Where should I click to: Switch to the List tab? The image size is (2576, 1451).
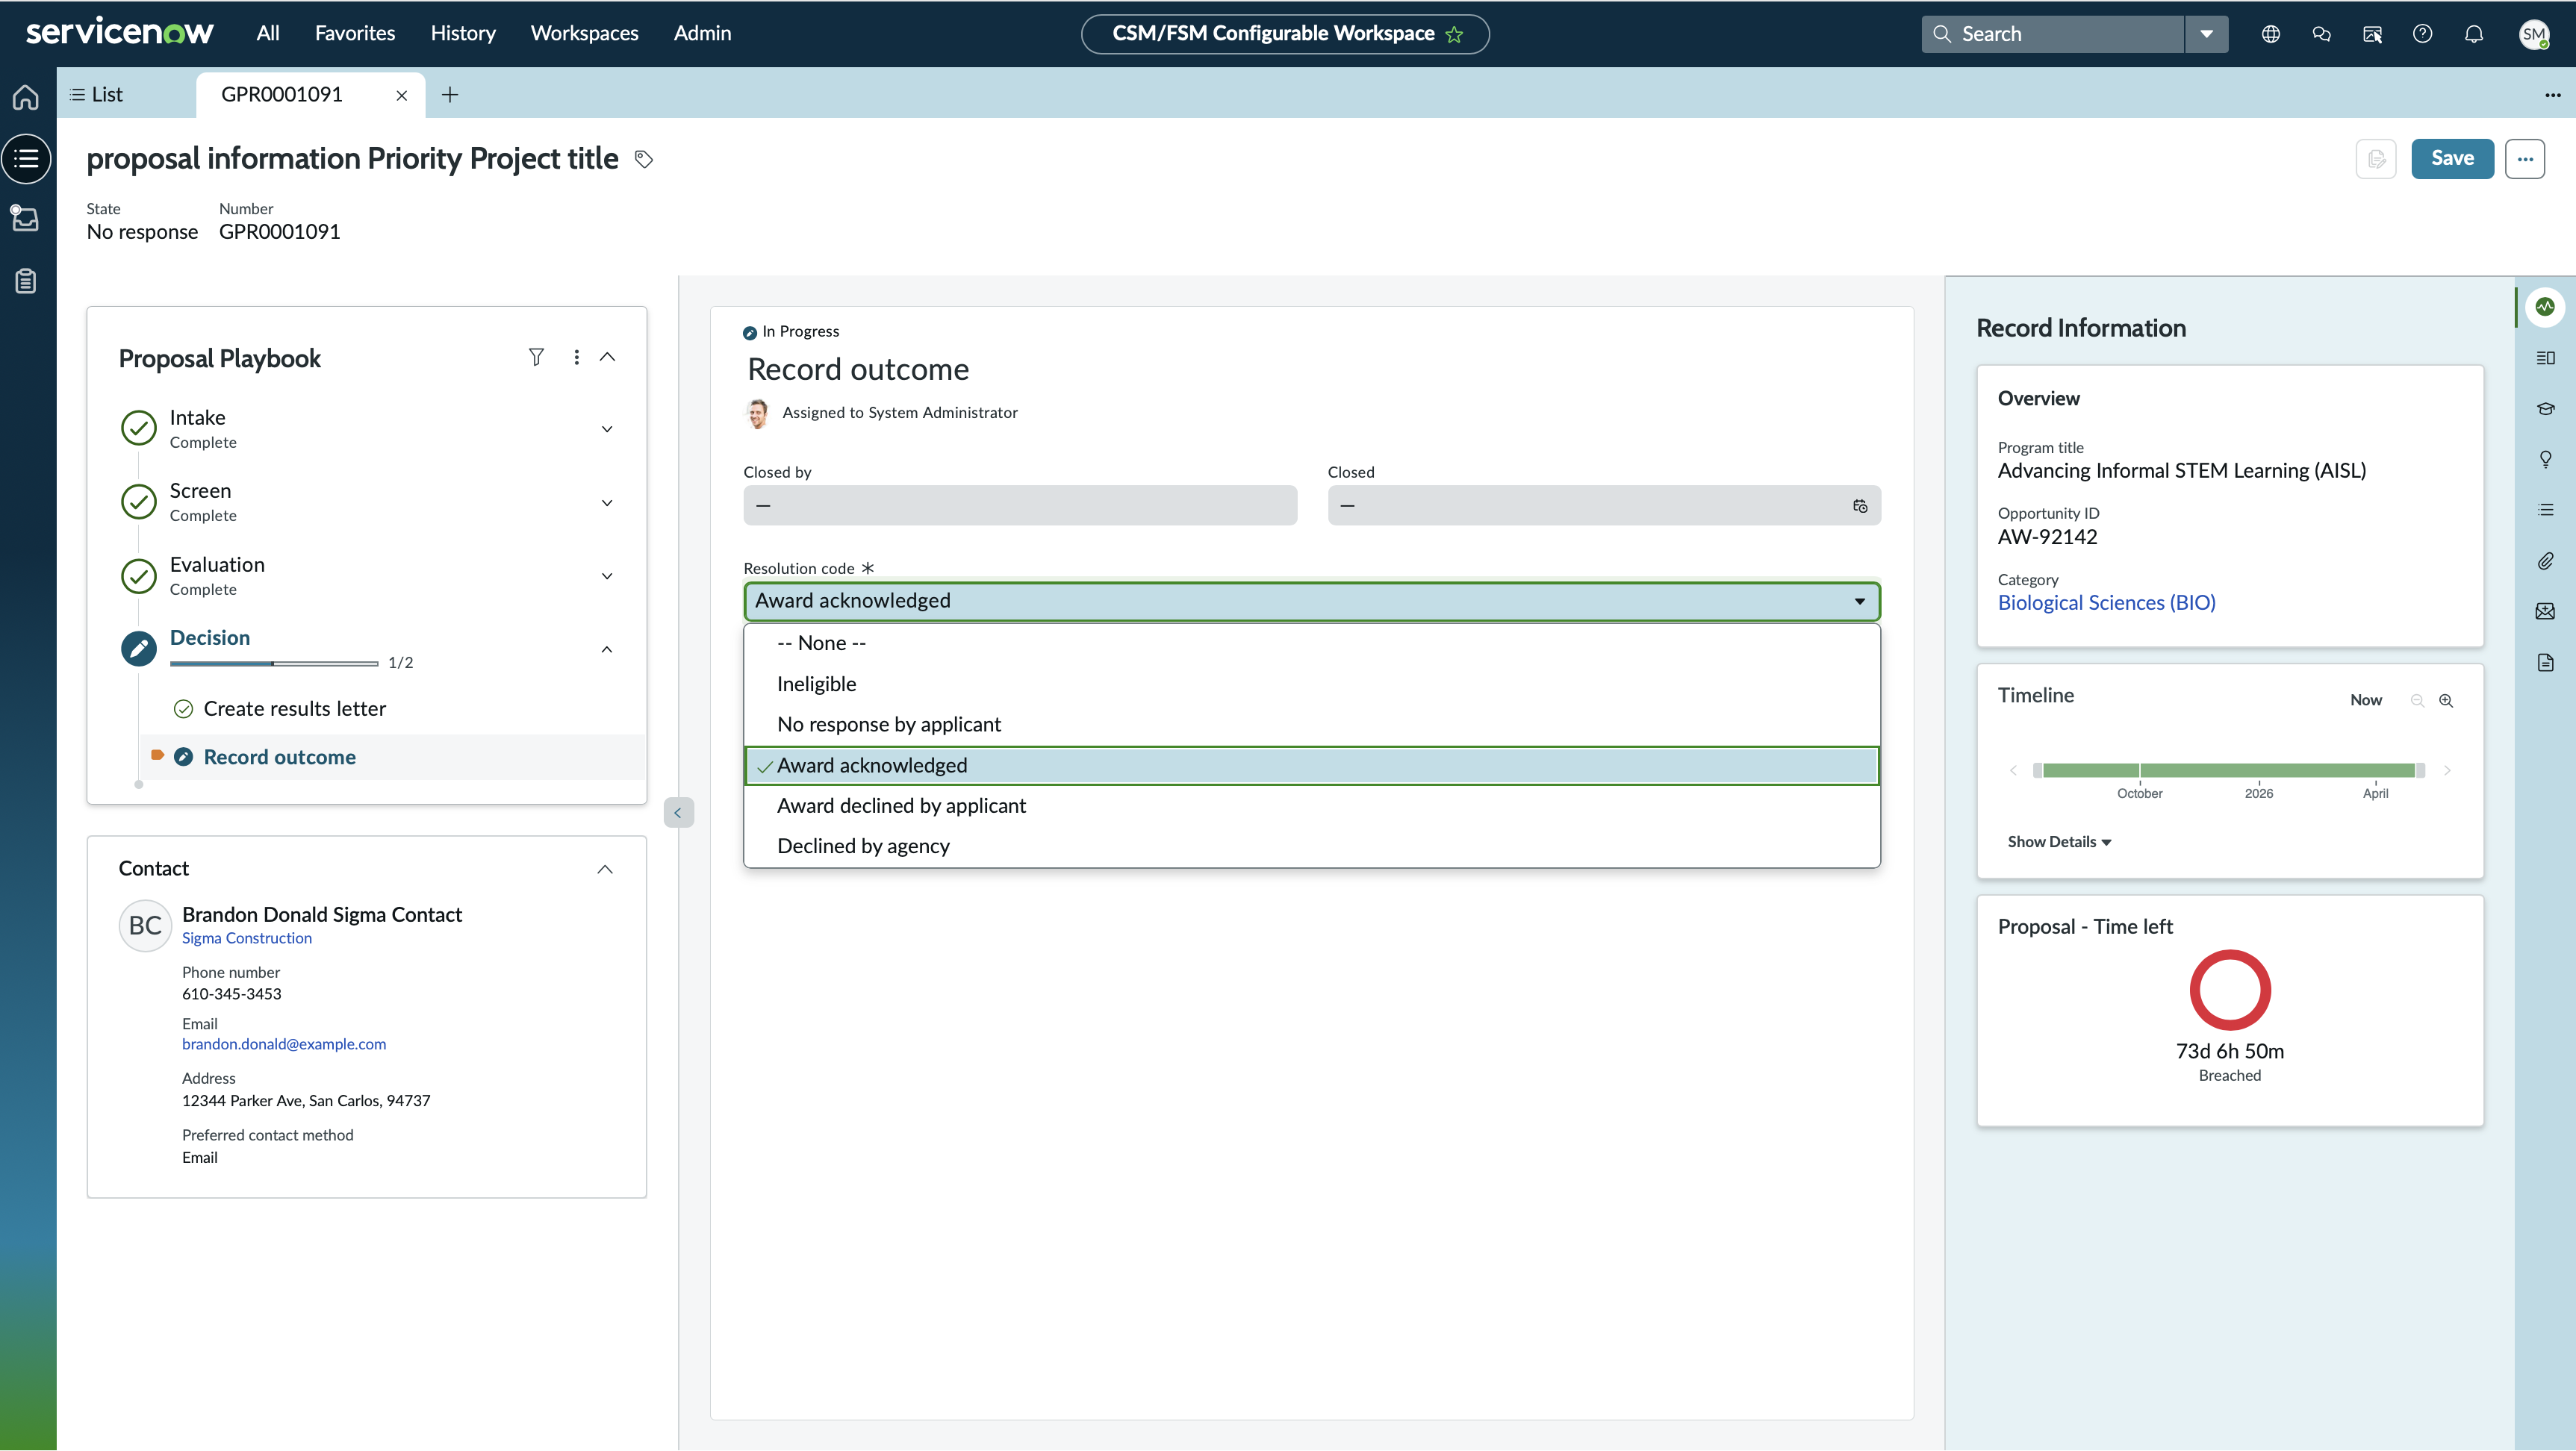click(97, 95)
